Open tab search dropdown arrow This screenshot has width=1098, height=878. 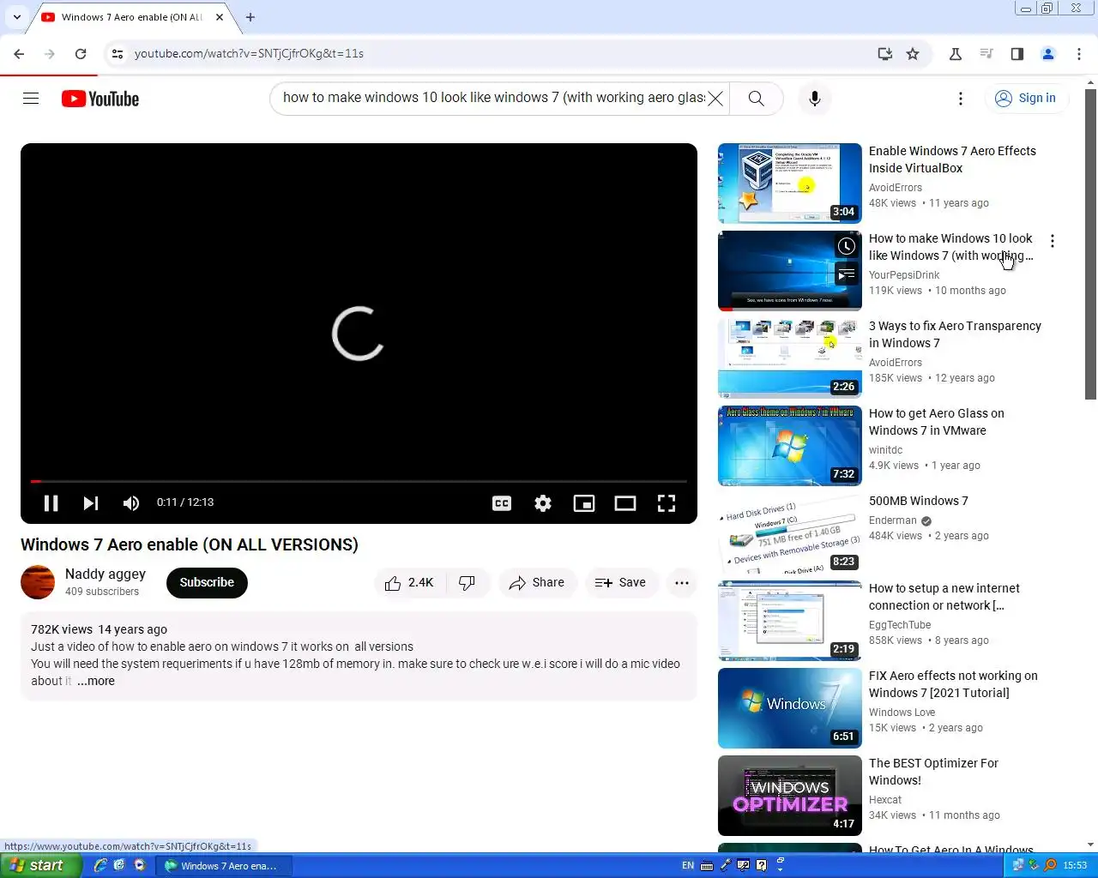[x=16, y=16]
